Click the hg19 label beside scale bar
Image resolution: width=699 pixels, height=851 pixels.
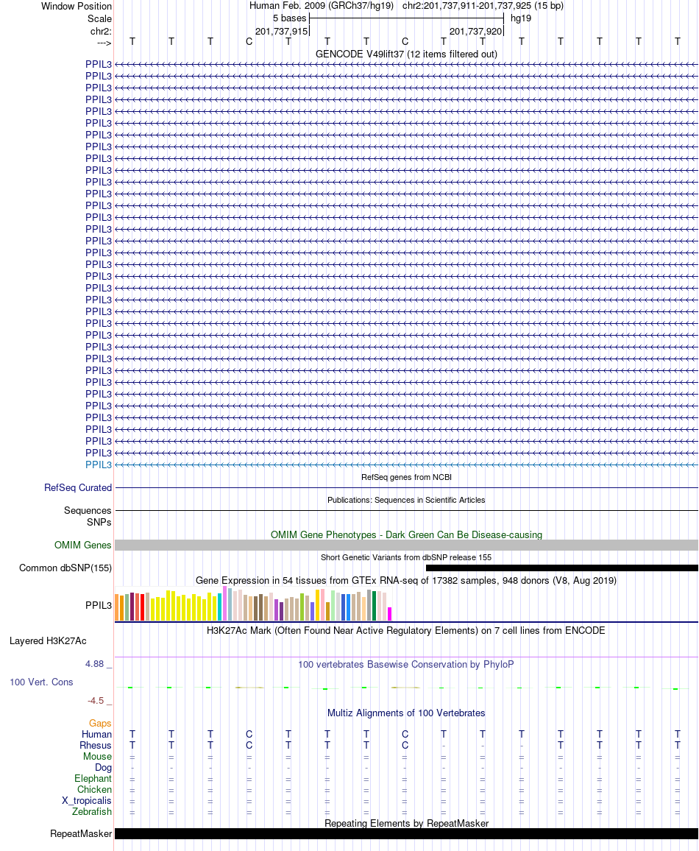[x=521, y=18]
